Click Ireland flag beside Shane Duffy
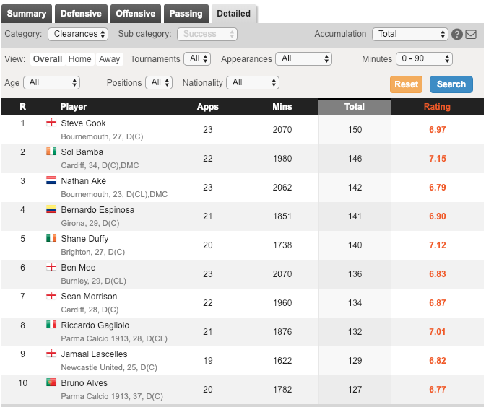The image size is (486, 407). click(x=51, y=239)
